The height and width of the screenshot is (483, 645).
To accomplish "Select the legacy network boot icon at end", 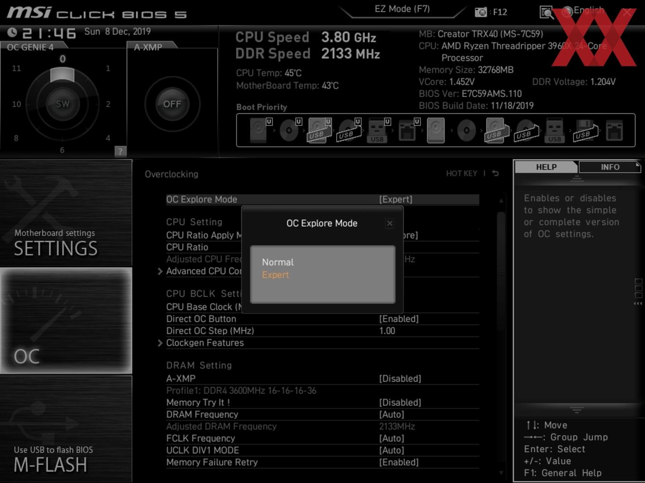I will click(x=614, y=130).
